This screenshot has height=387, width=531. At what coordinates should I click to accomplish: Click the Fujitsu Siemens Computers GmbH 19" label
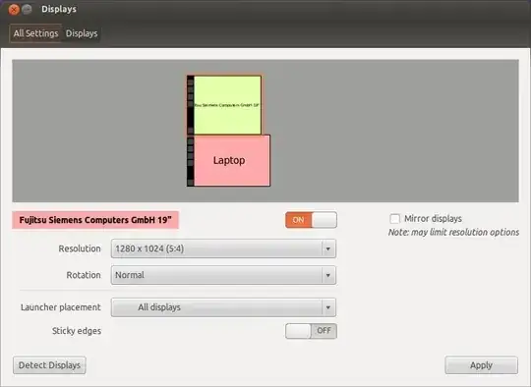95,220
